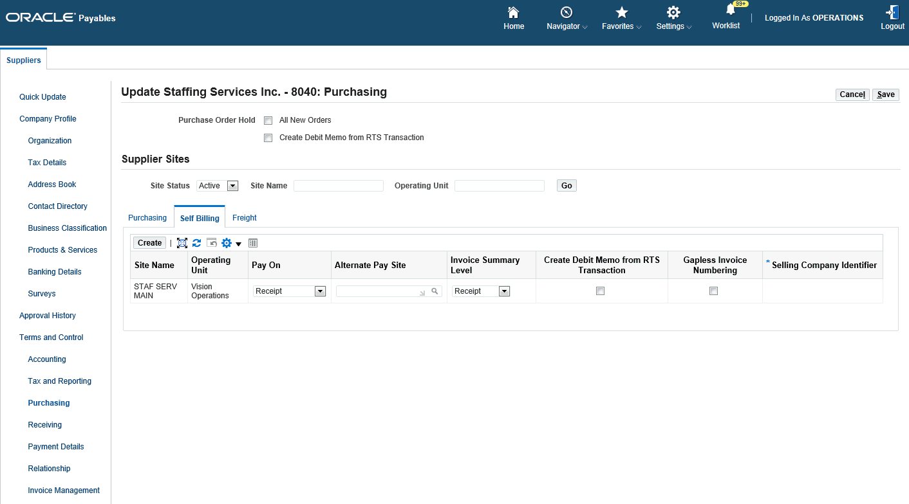Open Products & Services link
The image size is (909, 504).
coord(62,250)
